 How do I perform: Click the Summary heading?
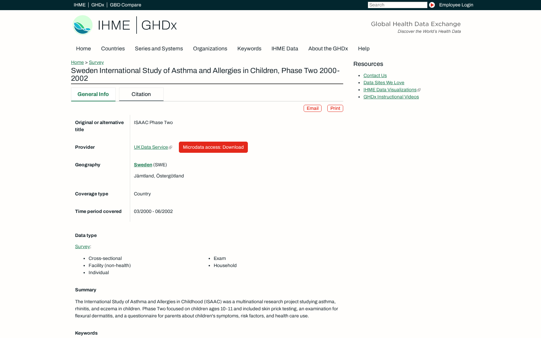pos(86,290)
